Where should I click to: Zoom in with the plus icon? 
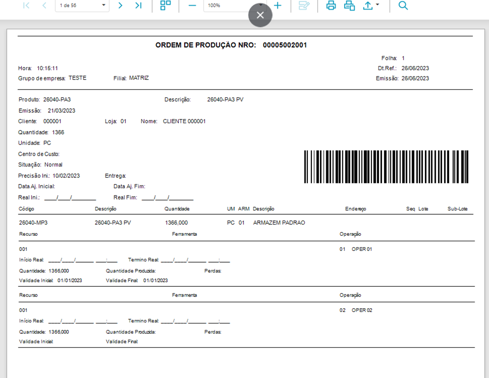[x=277, y=5]
